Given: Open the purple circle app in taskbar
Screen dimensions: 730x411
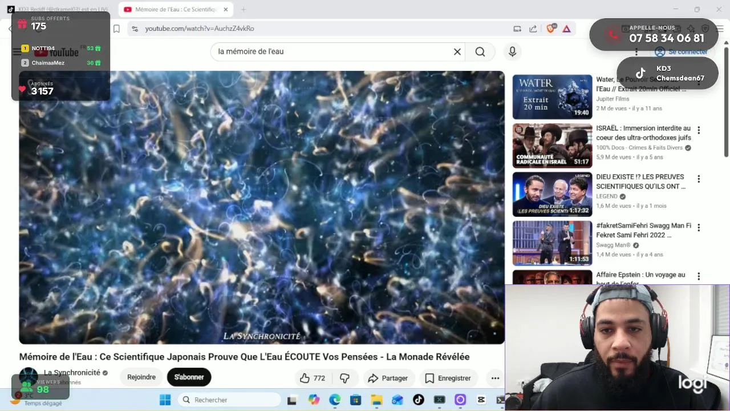Looking at the screenshot, I should pos(460,400).
